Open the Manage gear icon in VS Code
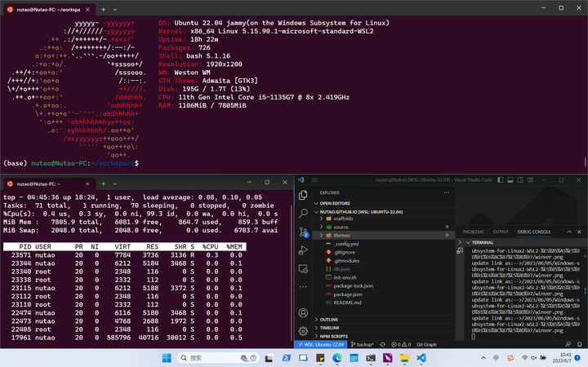The height and width of the screenshot is (367, 588). (x=303, y=331)
